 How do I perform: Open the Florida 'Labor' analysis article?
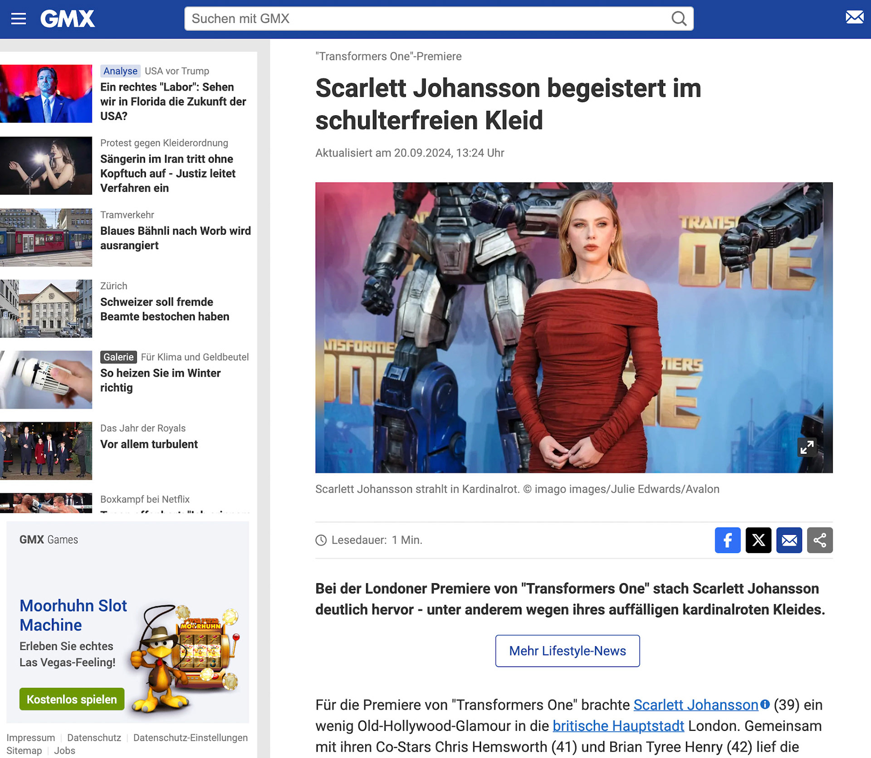tap(173, 101)
